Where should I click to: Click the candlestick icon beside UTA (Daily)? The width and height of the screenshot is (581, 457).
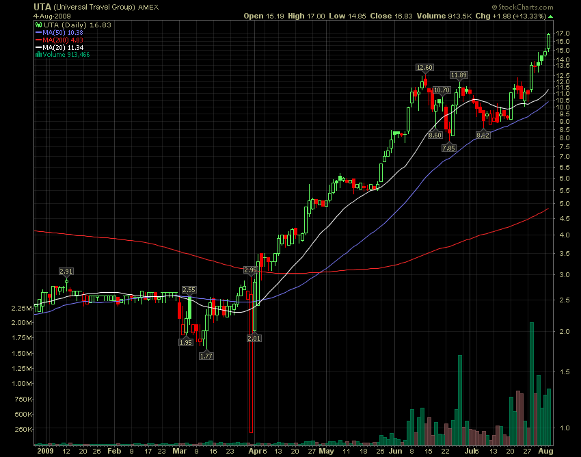coord(38,25)
